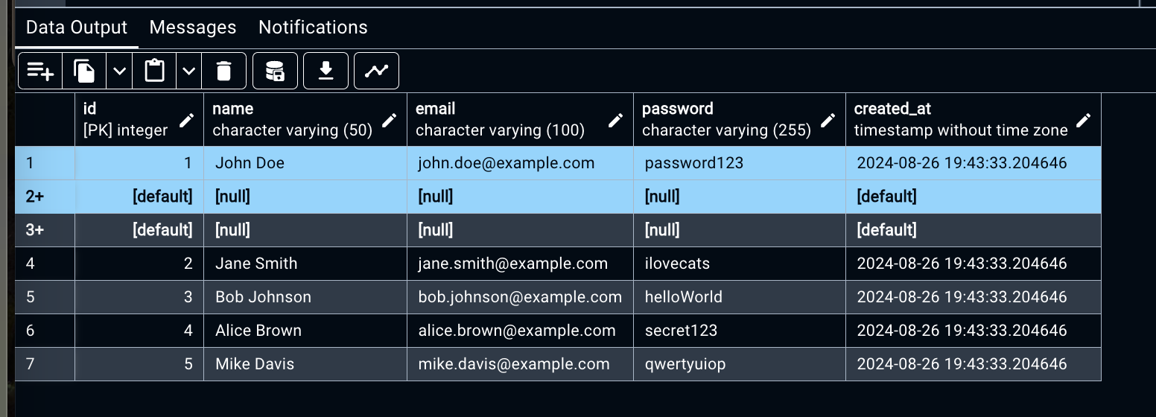Click the Paste clipboard icon

(154, 71)
